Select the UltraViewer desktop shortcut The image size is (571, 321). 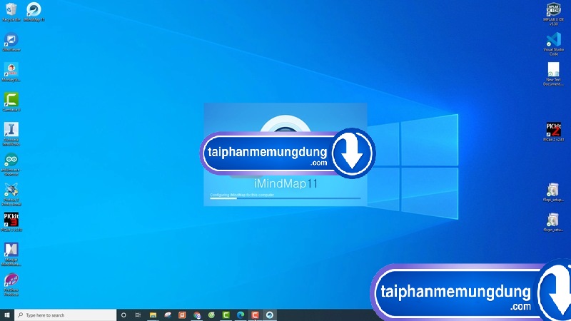tap(11, 42)
